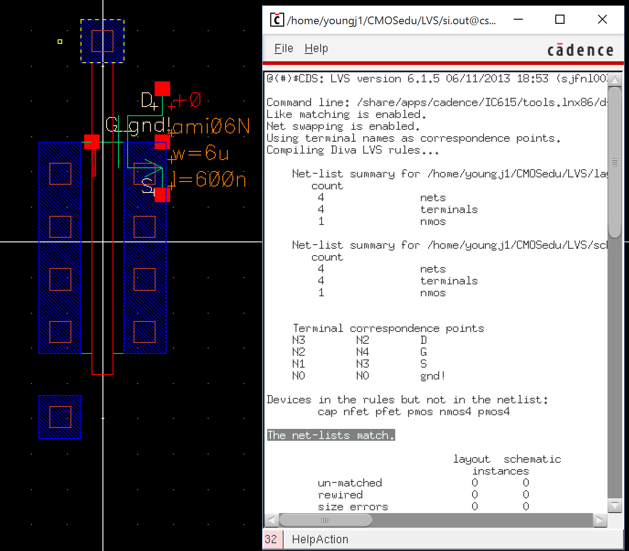Click the horizontal scrollbar right arrow
The width and height of the screenshot is (629, 551).
pos(599,520)
